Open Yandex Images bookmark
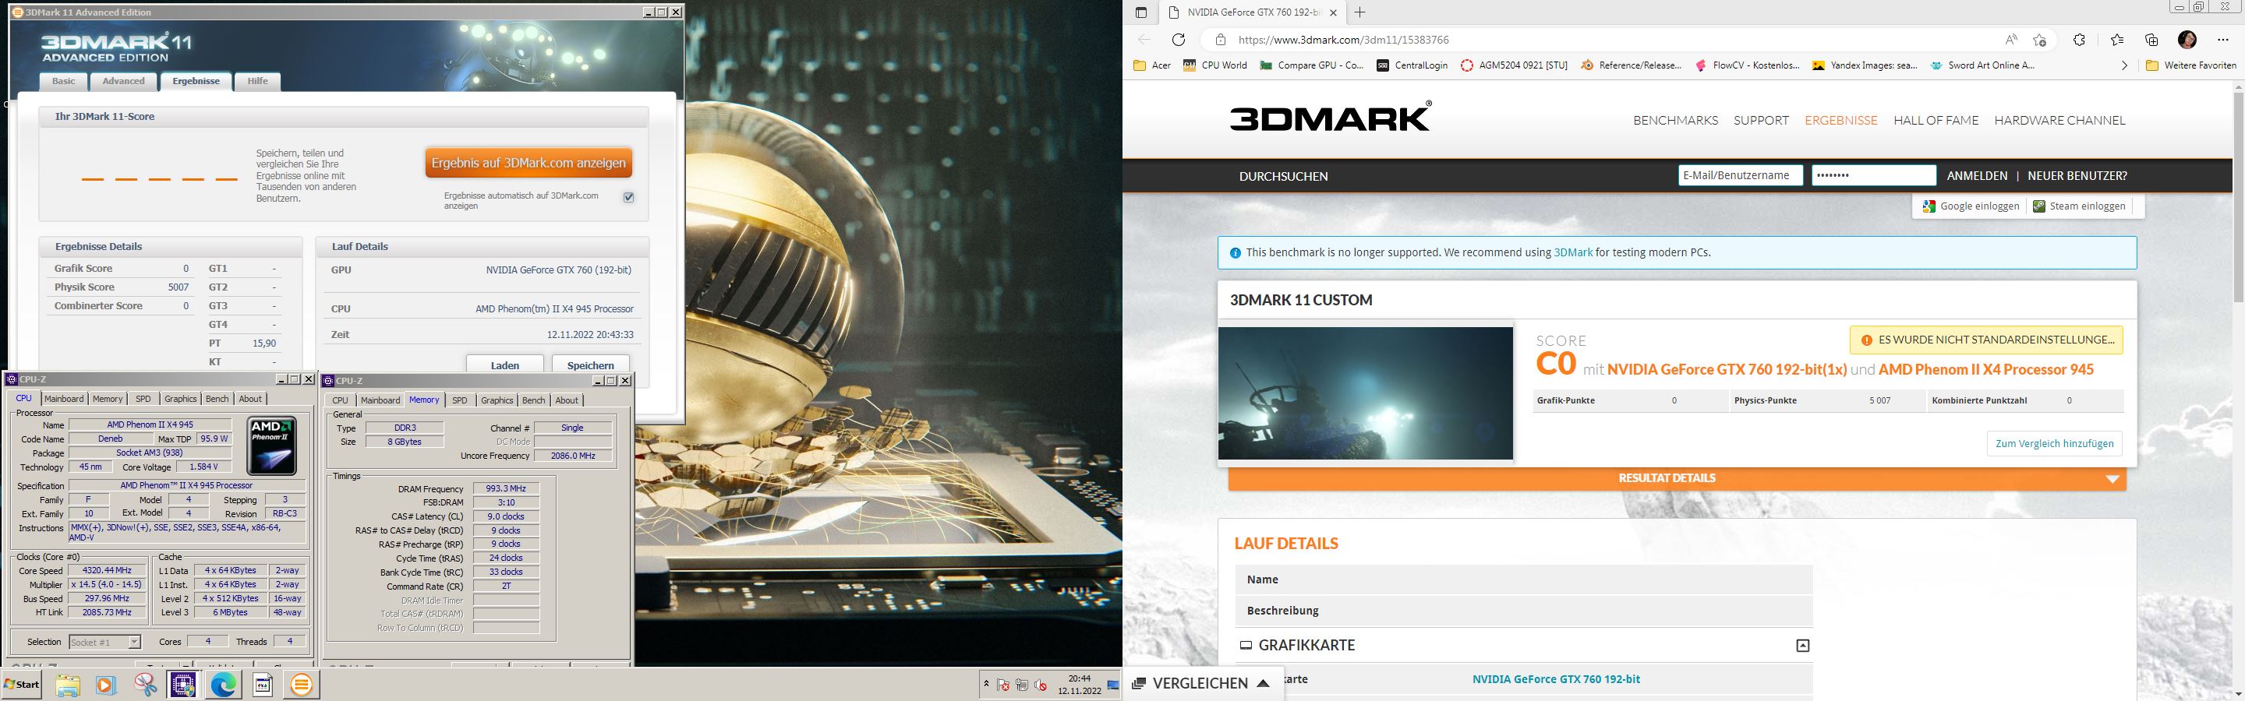2245x701 pixels. click(x=1864, y=65)
